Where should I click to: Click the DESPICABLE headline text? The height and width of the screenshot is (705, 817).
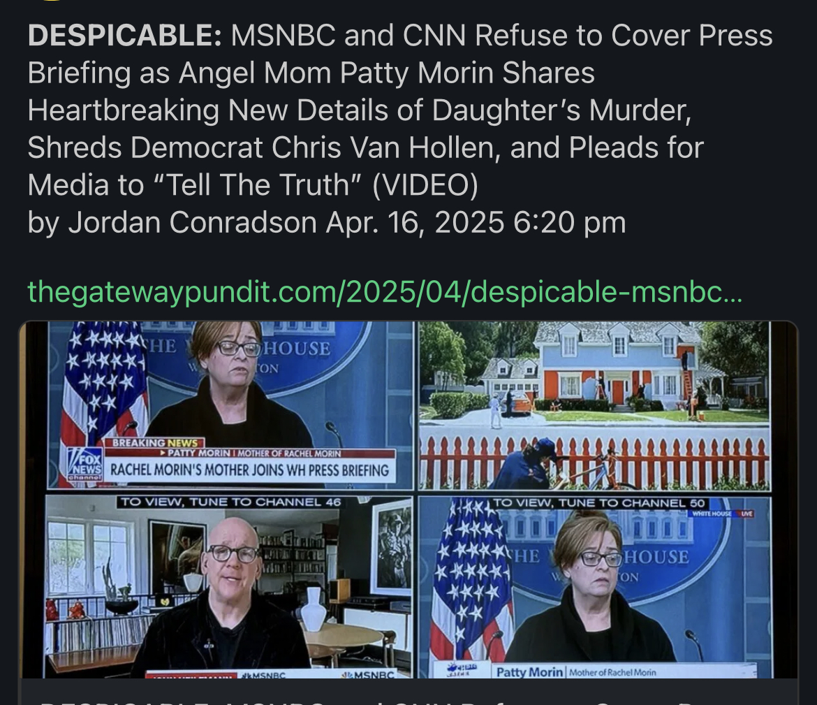point(400,110)
